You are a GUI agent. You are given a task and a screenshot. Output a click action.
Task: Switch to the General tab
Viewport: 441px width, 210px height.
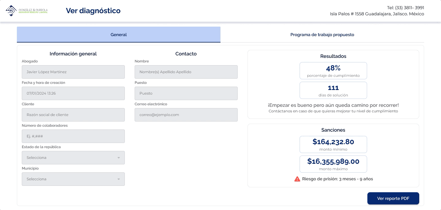119,35
